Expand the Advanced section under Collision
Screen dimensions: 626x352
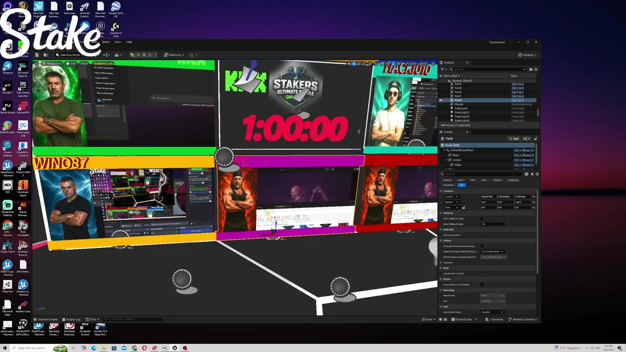click(441, 263)
